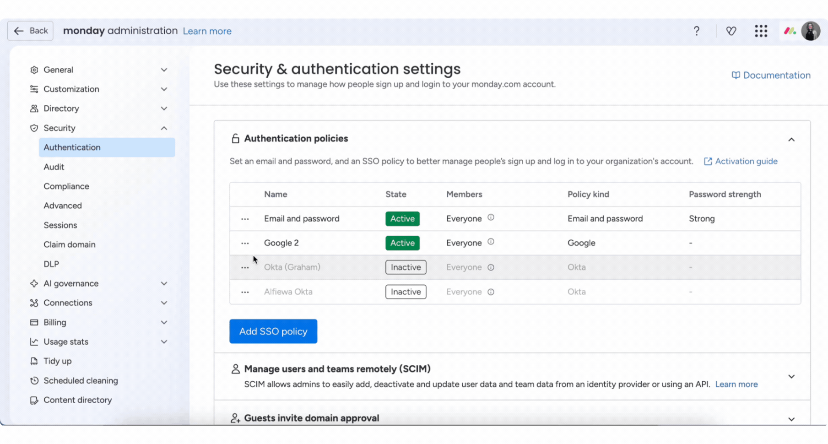
Task: Click the AI governance sparkle icon
Action: [x=34, y=283]
